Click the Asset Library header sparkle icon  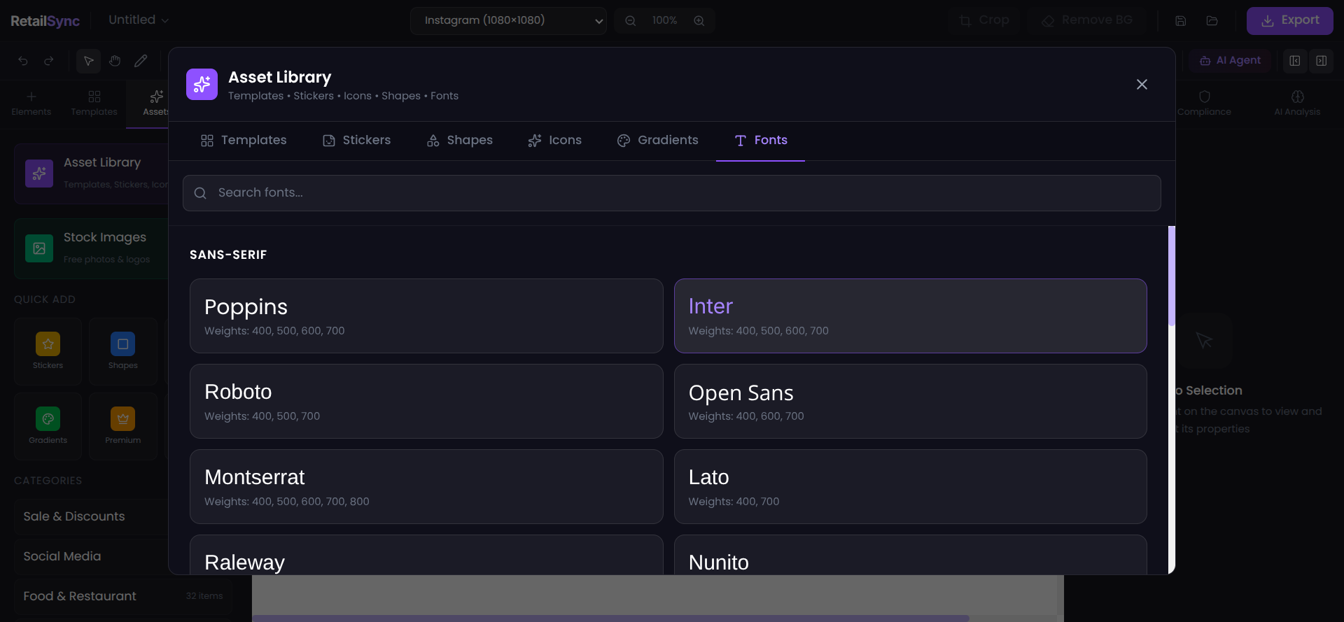click(x=202, y=85)
